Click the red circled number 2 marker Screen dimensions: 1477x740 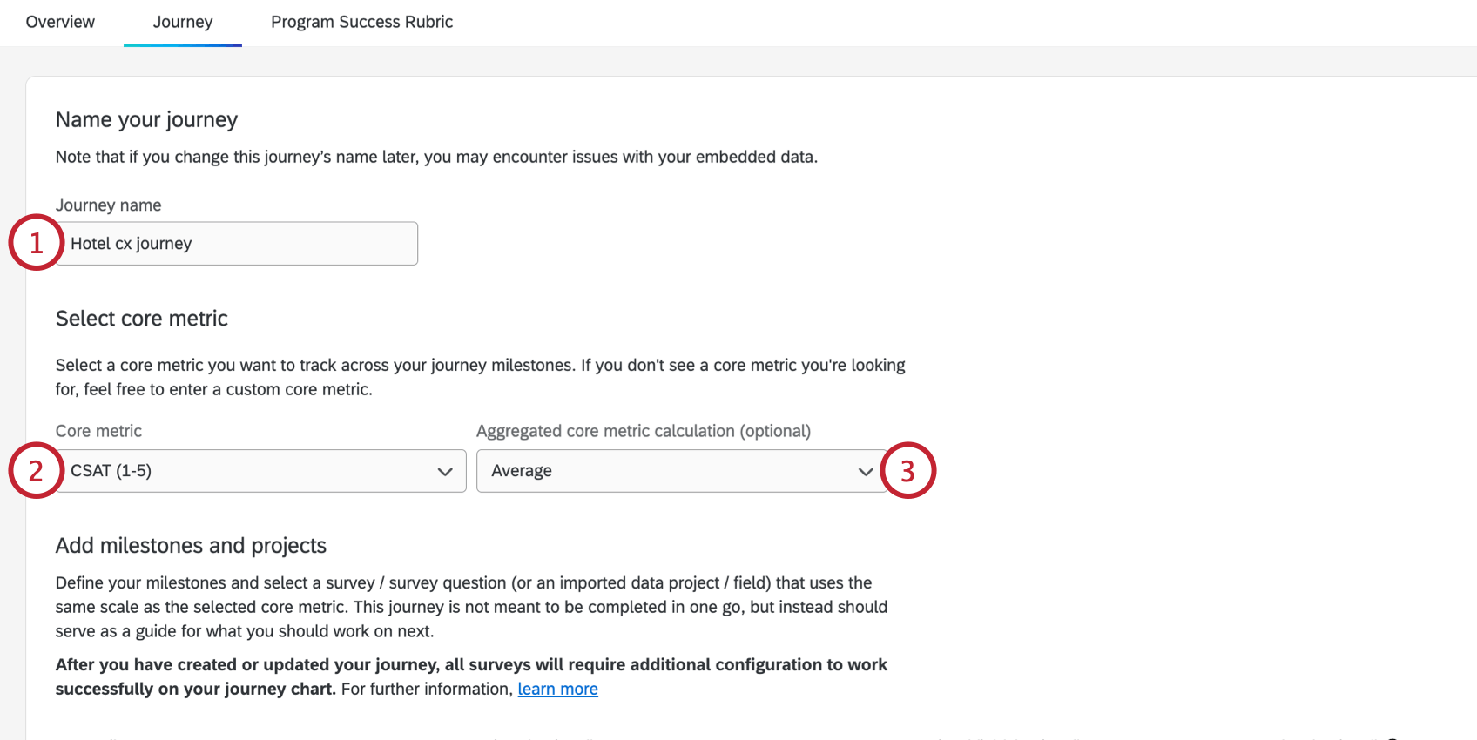[36, 471]
